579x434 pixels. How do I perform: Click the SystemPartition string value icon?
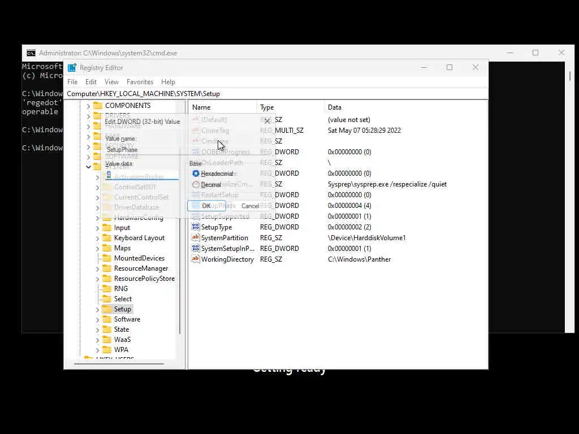pos(196,237)
